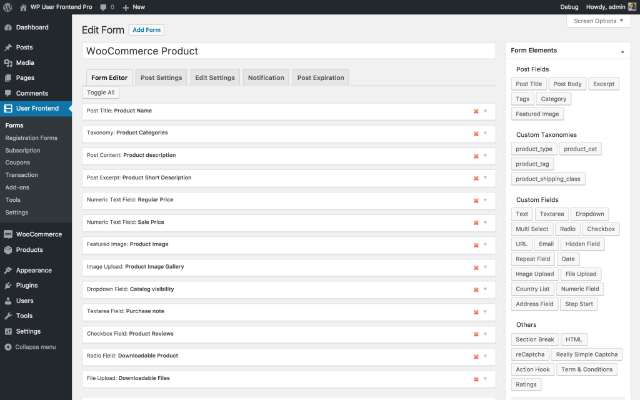Delete the Regular Price field

coord(476,201)
